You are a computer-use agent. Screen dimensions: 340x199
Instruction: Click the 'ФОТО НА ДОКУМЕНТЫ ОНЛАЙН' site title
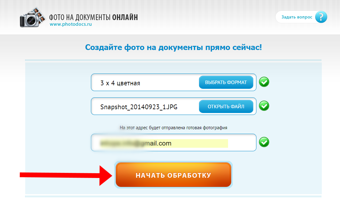[93, 17]
